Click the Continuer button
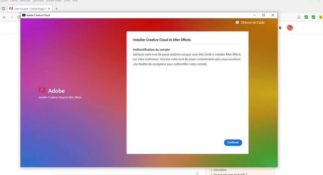 233,143
